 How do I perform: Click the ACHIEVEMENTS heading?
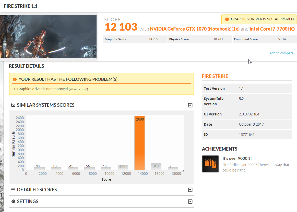220,149
